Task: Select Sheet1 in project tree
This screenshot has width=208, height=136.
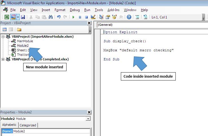Action: pyautogui.click(x=23, y=50)
